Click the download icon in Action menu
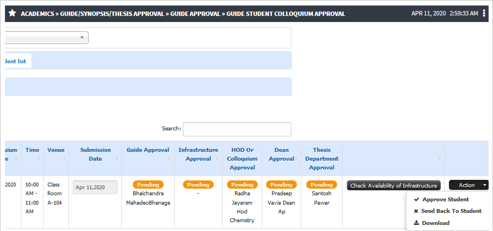Image resolution: width=493 pixels, height=231 pixels. [416, 223]
